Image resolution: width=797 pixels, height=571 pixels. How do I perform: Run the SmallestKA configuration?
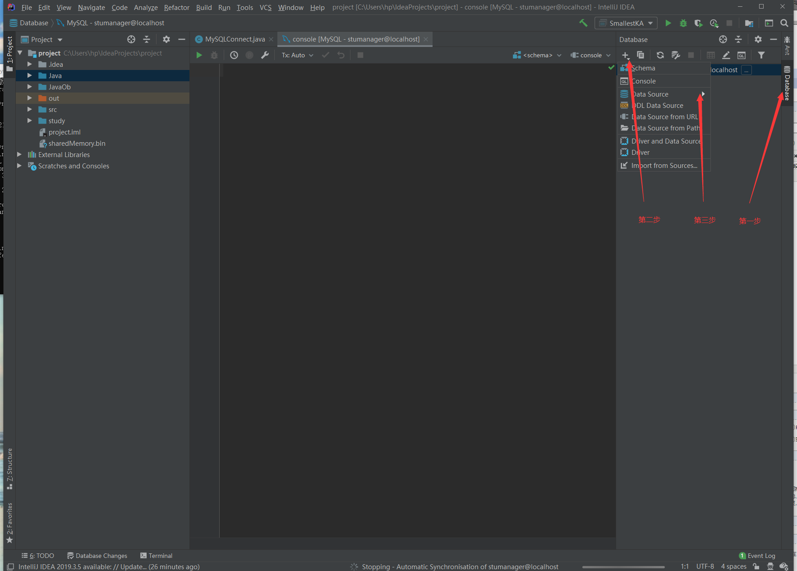coord(668,23)
